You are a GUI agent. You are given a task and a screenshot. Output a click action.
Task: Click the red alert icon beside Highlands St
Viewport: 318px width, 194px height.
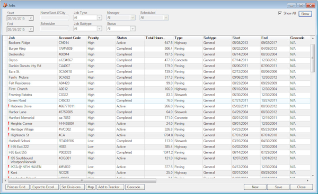pyautogui.click(x=8, y=135)
